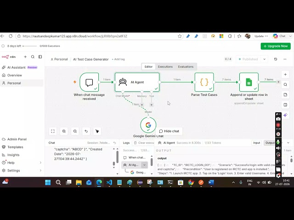Image resolution: width=294 pixels, height=220 pixels.
Task: Click the tidy up workflow icon
Action: [97, 131]
